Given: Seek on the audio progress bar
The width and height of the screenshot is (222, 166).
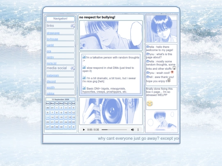Looking at the screenshot, I should [114, 130].
